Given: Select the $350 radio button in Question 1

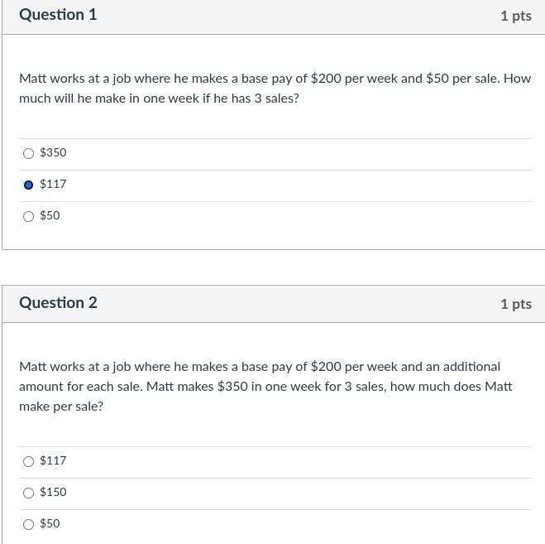Looking at the screenshot, I should coord(29,153).
